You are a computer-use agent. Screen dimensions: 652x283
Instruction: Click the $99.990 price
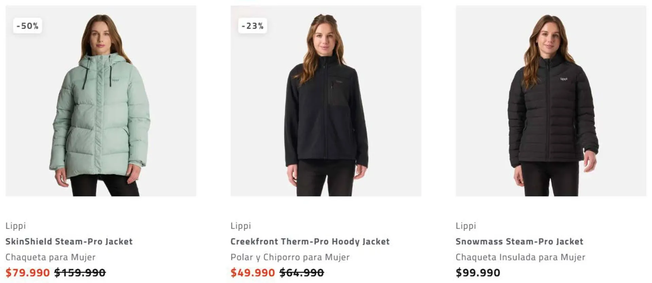coord(478,272)
